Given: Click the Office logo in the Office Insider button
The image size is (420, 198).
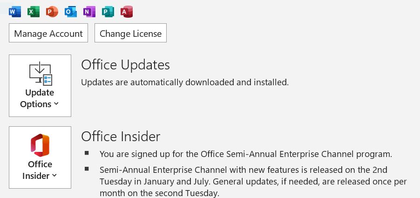Looking at the screenshot, I should pyautogui.click(x=40, y=145).
